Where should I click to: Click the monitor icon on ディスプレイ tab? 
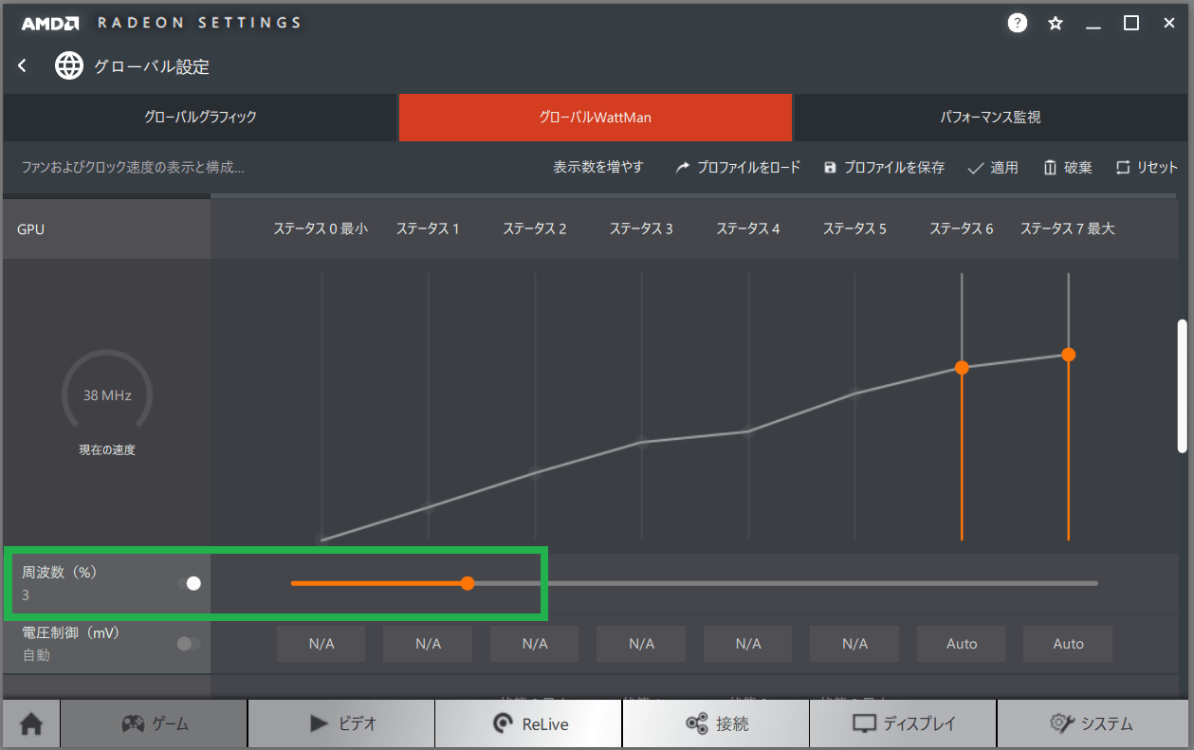(864, 724)
